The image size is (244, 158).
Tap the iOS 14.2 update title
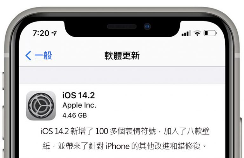coord(78,95)
